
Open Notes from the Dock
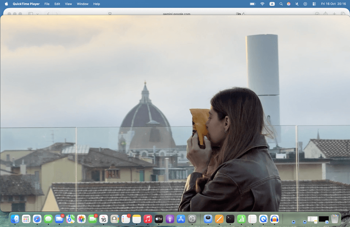pyautogui.click(x=137, y=219)
